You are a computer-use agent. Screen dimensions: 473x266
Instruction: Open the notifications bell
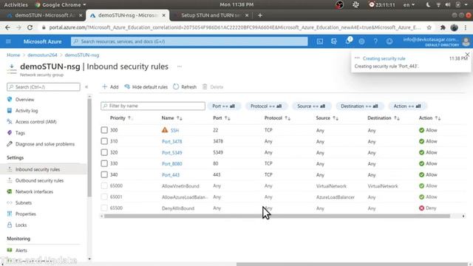tap(348, 41)
